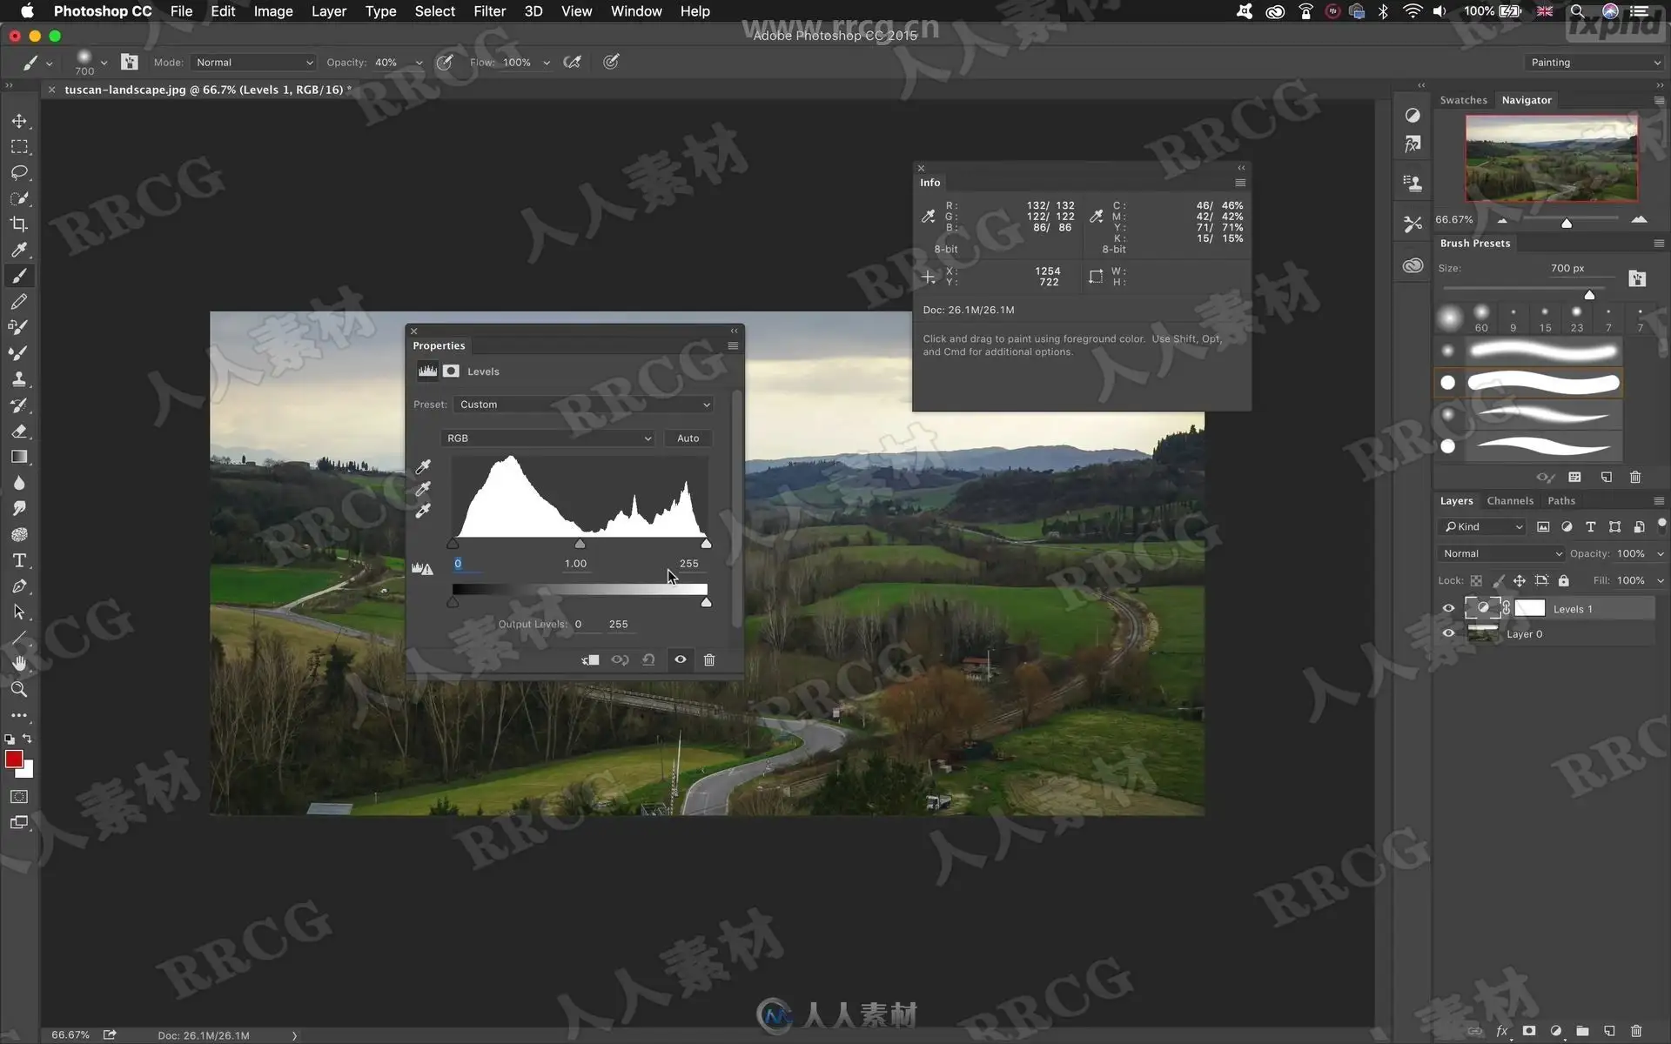Select the Lasso tool
The width and height of the screenshot is (1671, 1044).
[x=19, y=172]
